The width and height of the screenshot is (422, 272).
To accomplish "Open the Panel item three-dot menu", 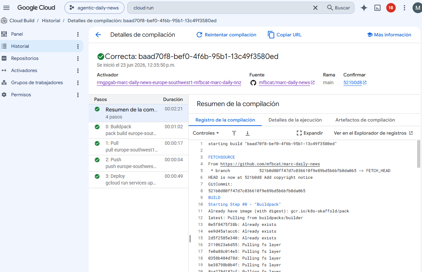I will (x=78, y=34).
